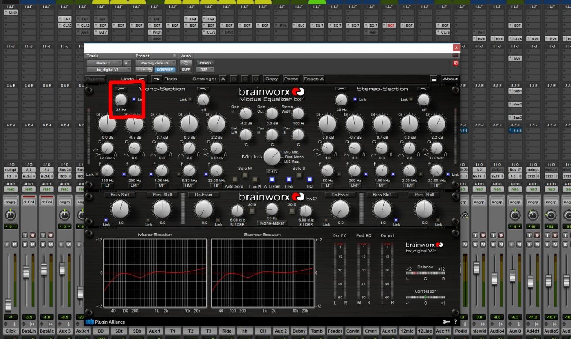This screenshot has width=571, height=339.
Task: Click the Modus selector knob
Action: click(272, 156)
